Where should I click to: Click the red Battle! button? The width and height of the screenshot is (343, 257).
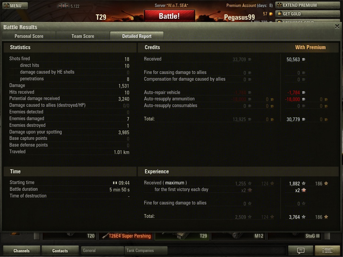(169, 16)
